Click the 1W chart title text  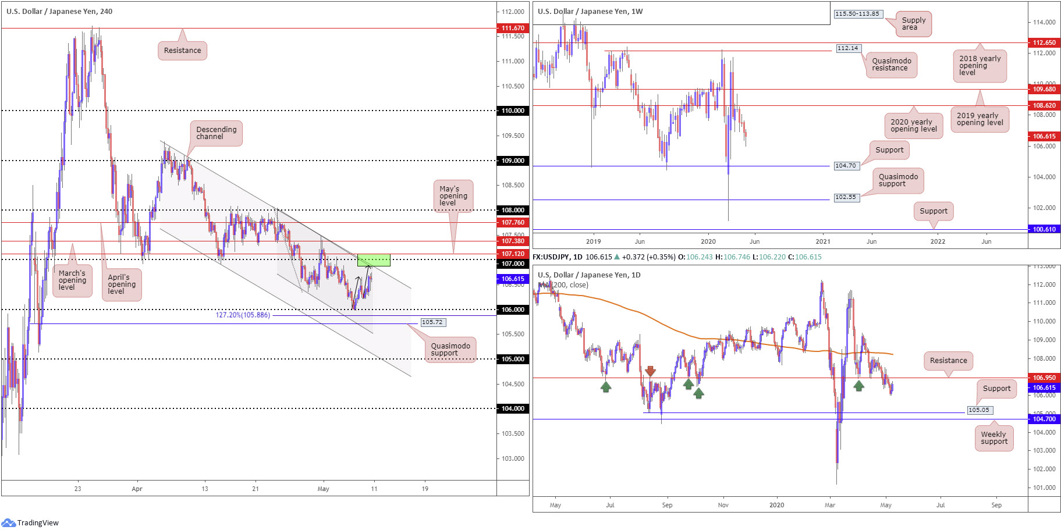click(590, 11)
